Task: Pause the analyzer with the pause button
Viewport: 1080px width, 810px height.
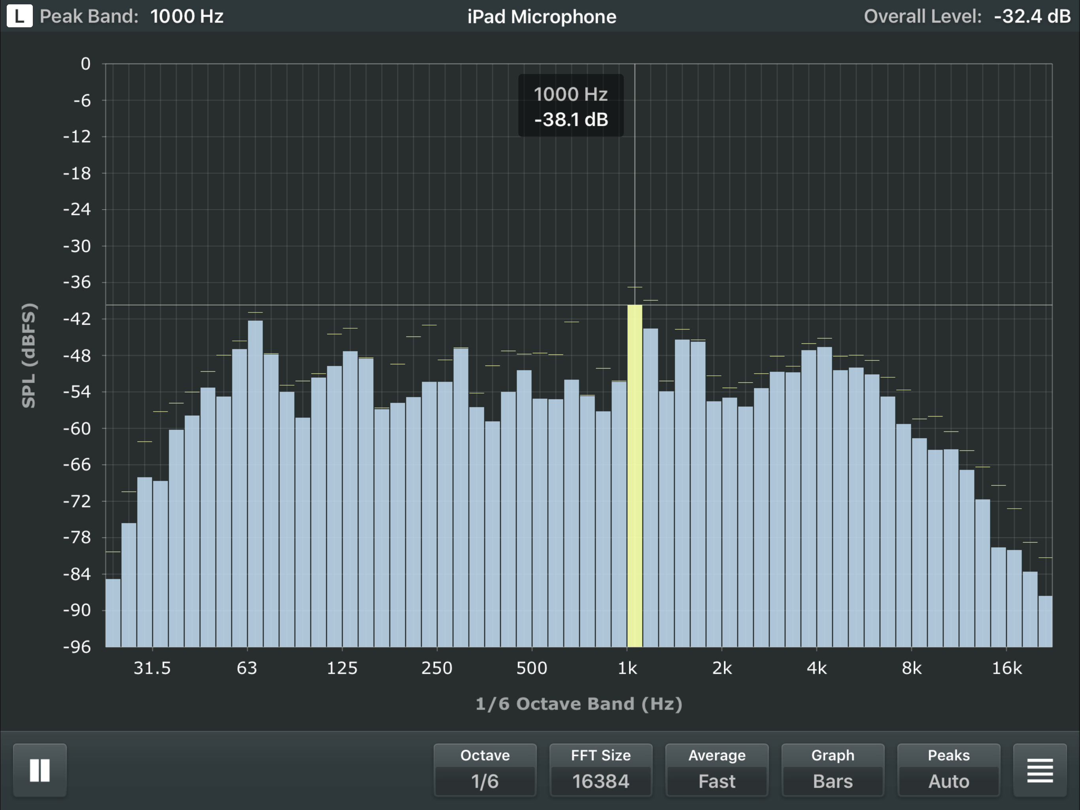Action: click(40, 770)
